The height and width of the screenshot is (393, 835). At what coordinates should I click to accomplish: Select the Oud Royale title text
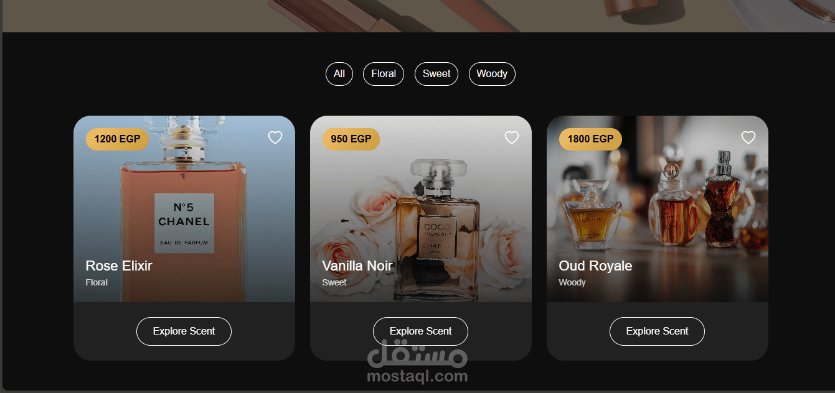(x=595, y=266)
